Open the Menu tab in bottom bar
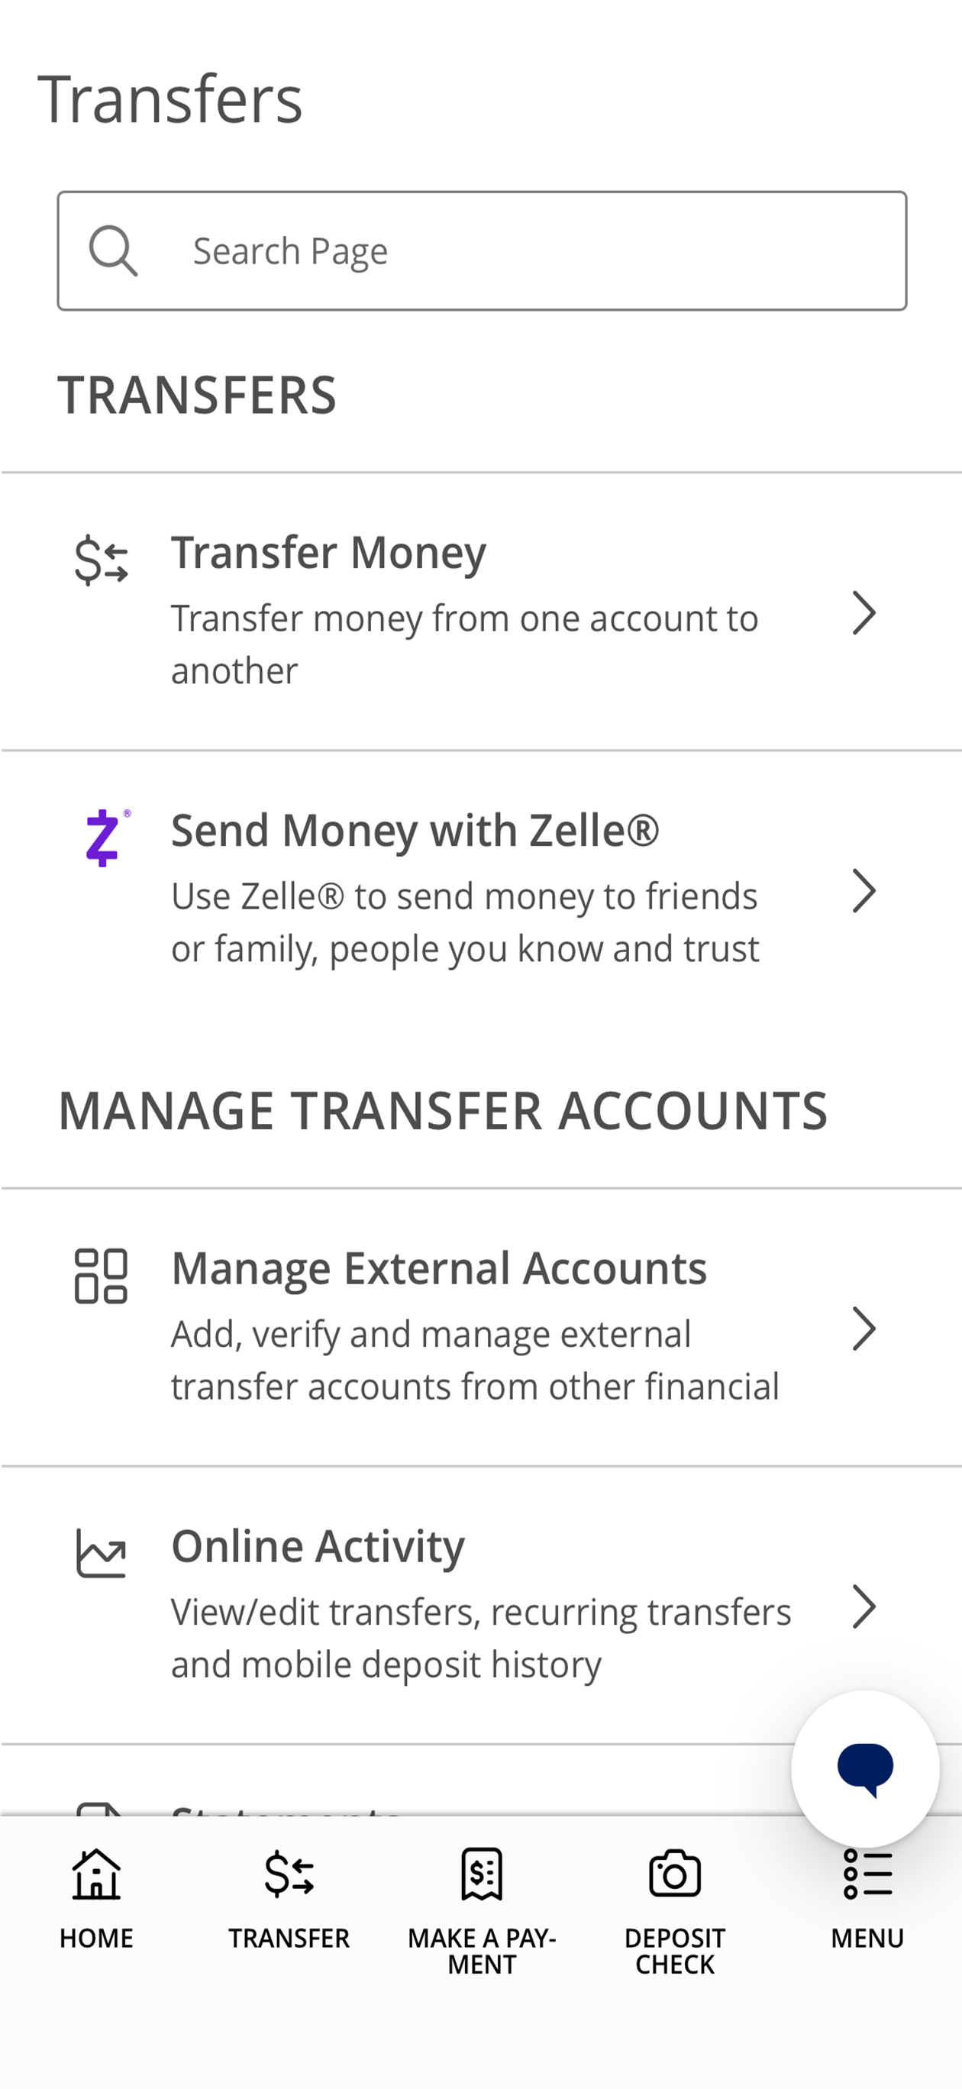 [867, 1898]
